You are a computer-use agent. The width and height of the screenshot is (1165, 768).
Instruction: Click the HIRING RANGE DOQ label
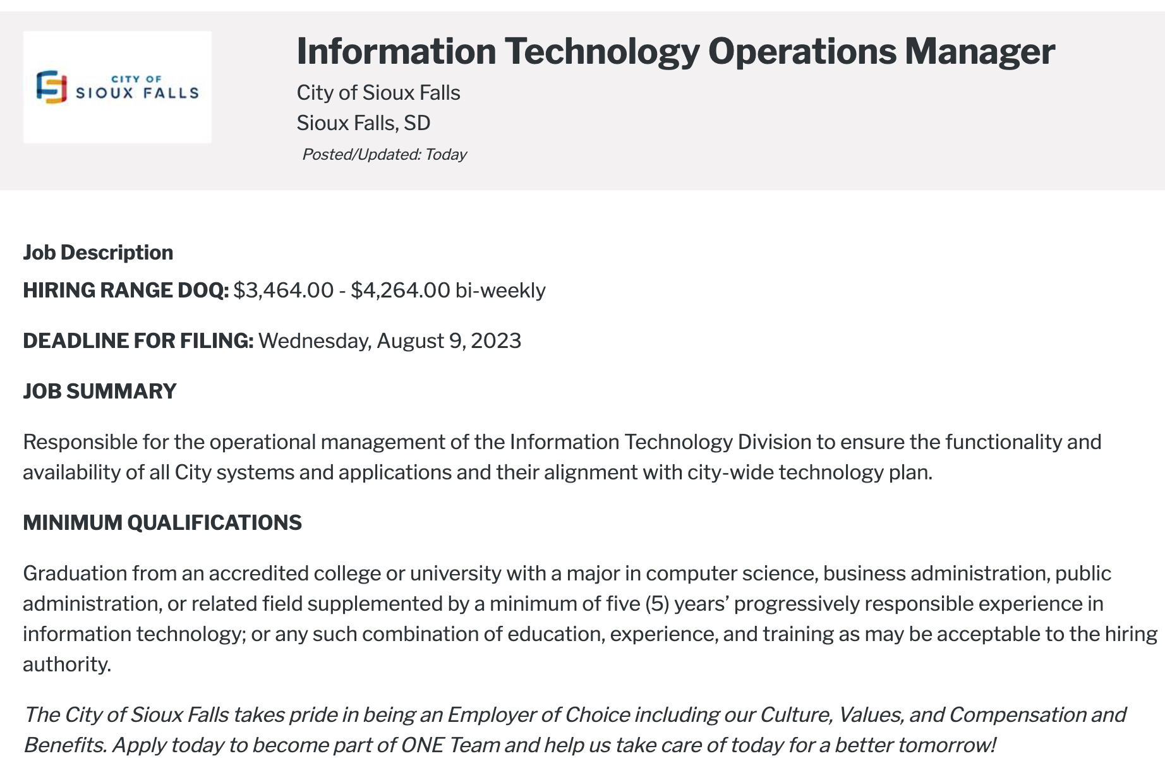[x=126, y=291]
